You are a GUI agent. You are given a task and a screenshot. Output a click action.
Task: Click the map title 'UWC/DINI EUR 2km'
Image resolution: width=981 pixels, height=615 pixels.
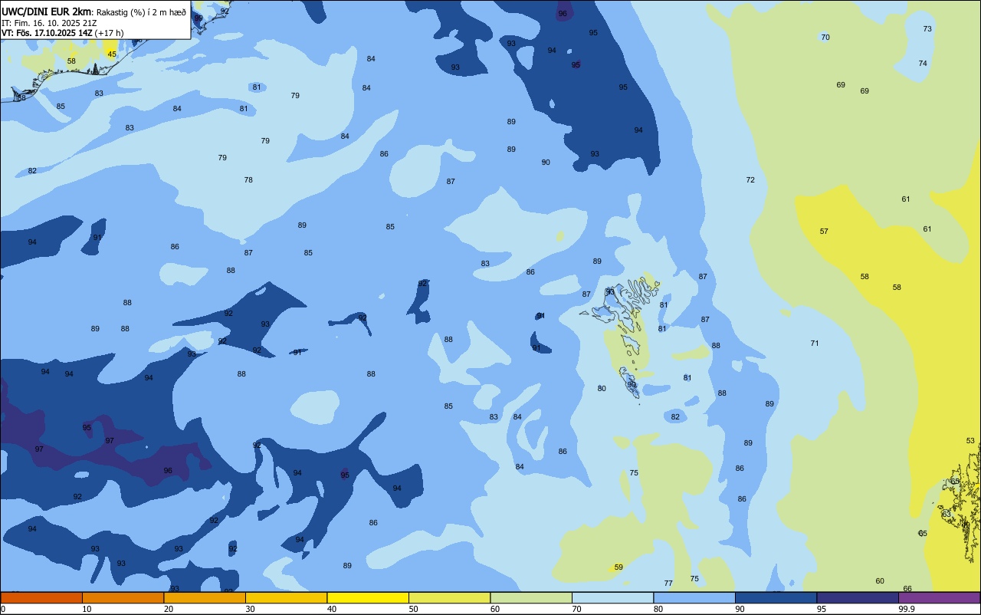(45, 12)
